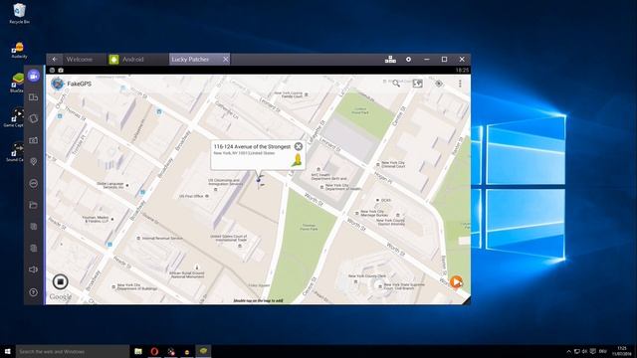637x358 pixels.
Task: Click the Internal Revenue Service map label
Action: [162, 239]
